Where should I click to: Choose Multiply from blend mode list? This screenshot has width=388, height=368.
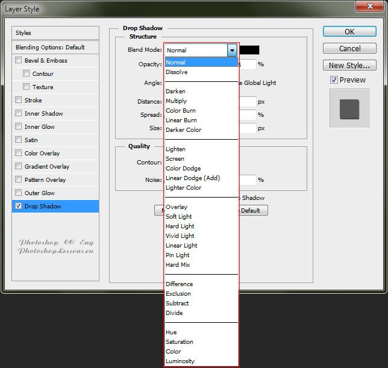tap(177, 101)
